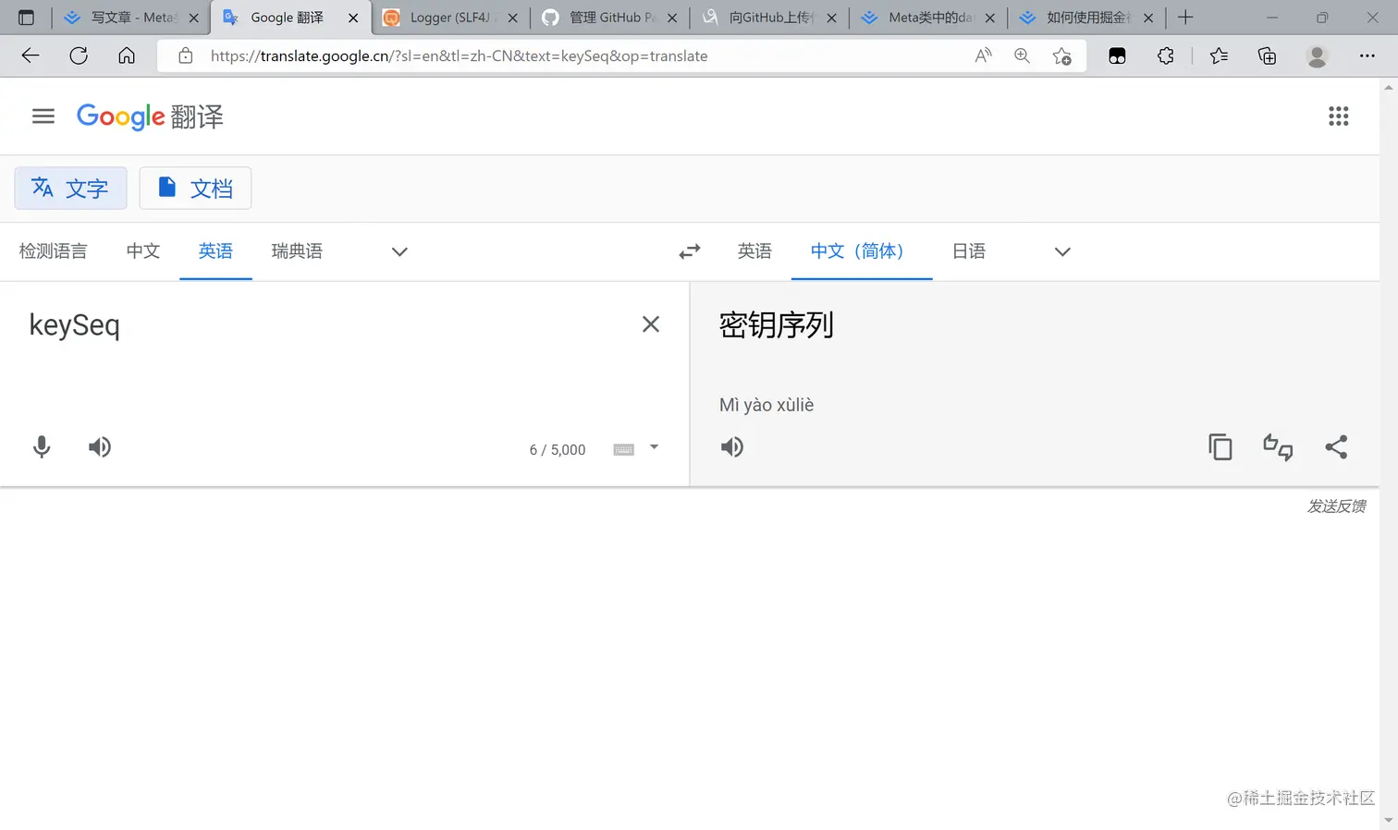Open the Google apps grid
The height and width of the screenshot is (830, 1398).
(x=1338, y=116)
